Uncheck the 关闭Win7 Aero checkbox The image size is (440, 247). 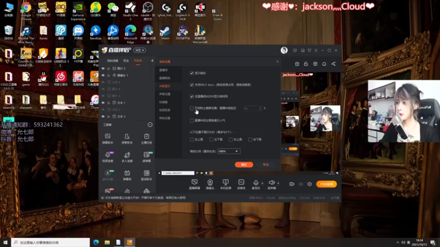[x=191, y=85]
